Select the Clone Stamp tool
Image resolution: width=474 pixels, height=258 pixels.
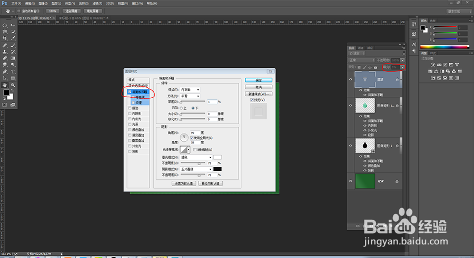pos(5,52)
